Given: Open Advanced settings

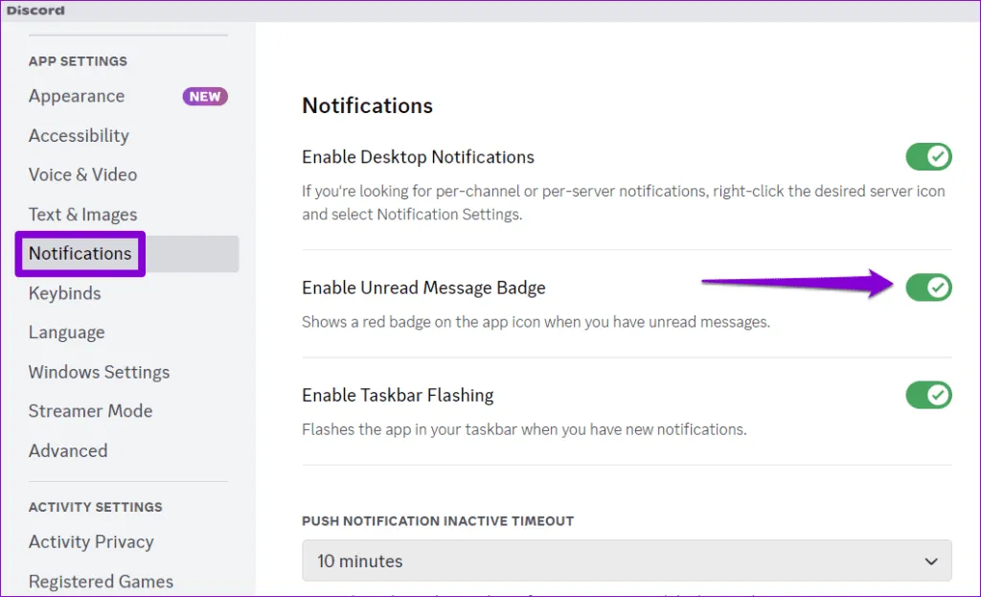Looking at the screenshot, I should (68, 450).
